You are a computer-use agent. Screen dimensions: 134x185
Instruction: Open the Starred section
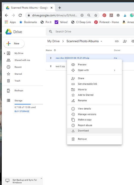[x=18, y=74]
